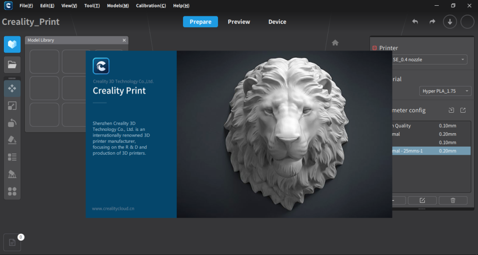Select the Move tool in sidebar
Image resolution: width=478 pixels, height=255 pixels.
coord(12,88)
